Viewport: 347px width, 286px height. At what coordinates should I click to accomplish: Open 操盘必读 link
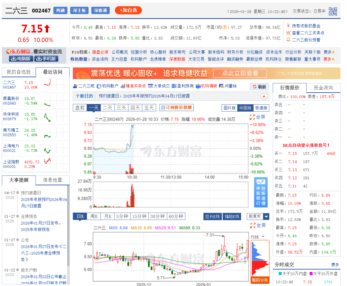point(100,52)
